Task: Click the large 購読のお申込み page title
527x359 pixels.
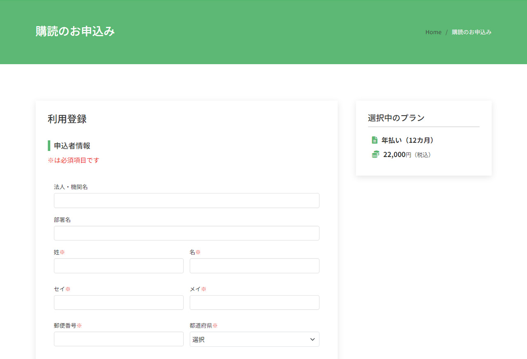Action: click(x=75, y=31)
